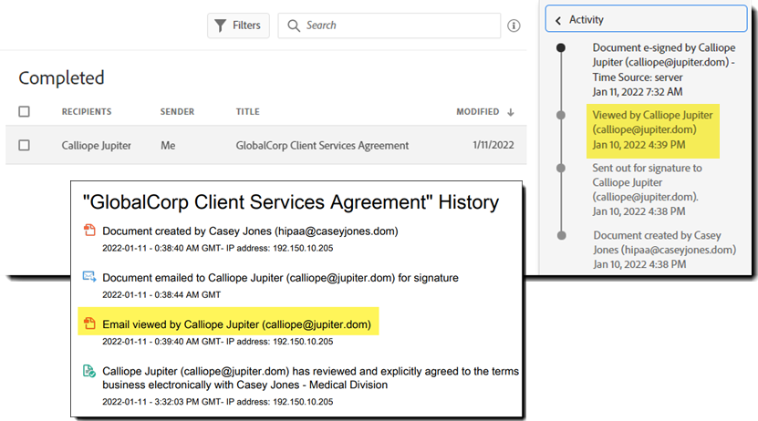758x421 pixels.
Task: Click the timeline dot for Viewed event
Action: (x=561, y=116)
